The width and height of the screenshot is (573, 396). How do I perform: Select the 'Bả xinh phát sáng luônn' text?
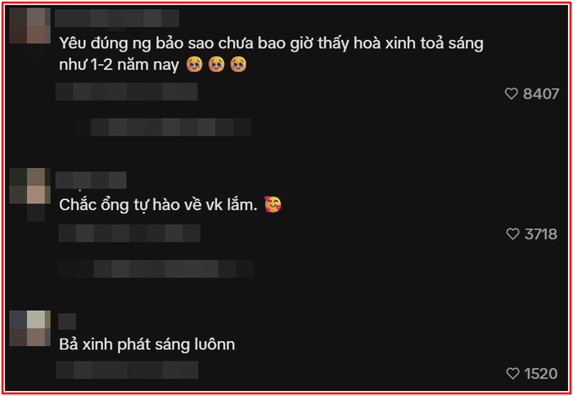[x=147, y=345]
